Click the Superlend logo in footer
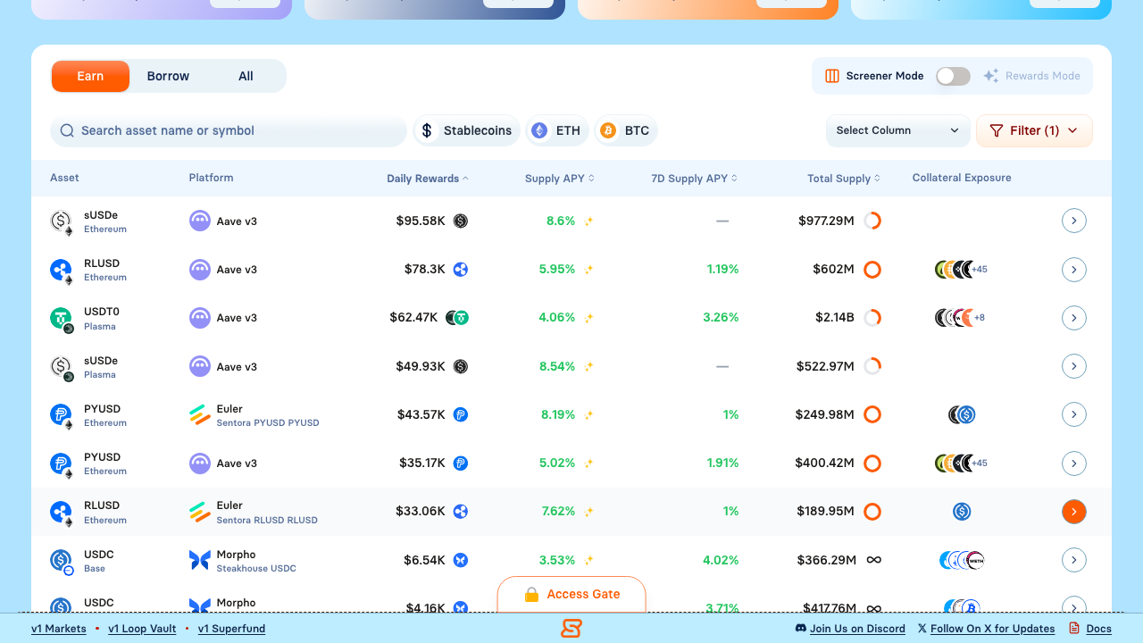The width and height of the screenshot is (1143, 643). [x=571, y=629]
